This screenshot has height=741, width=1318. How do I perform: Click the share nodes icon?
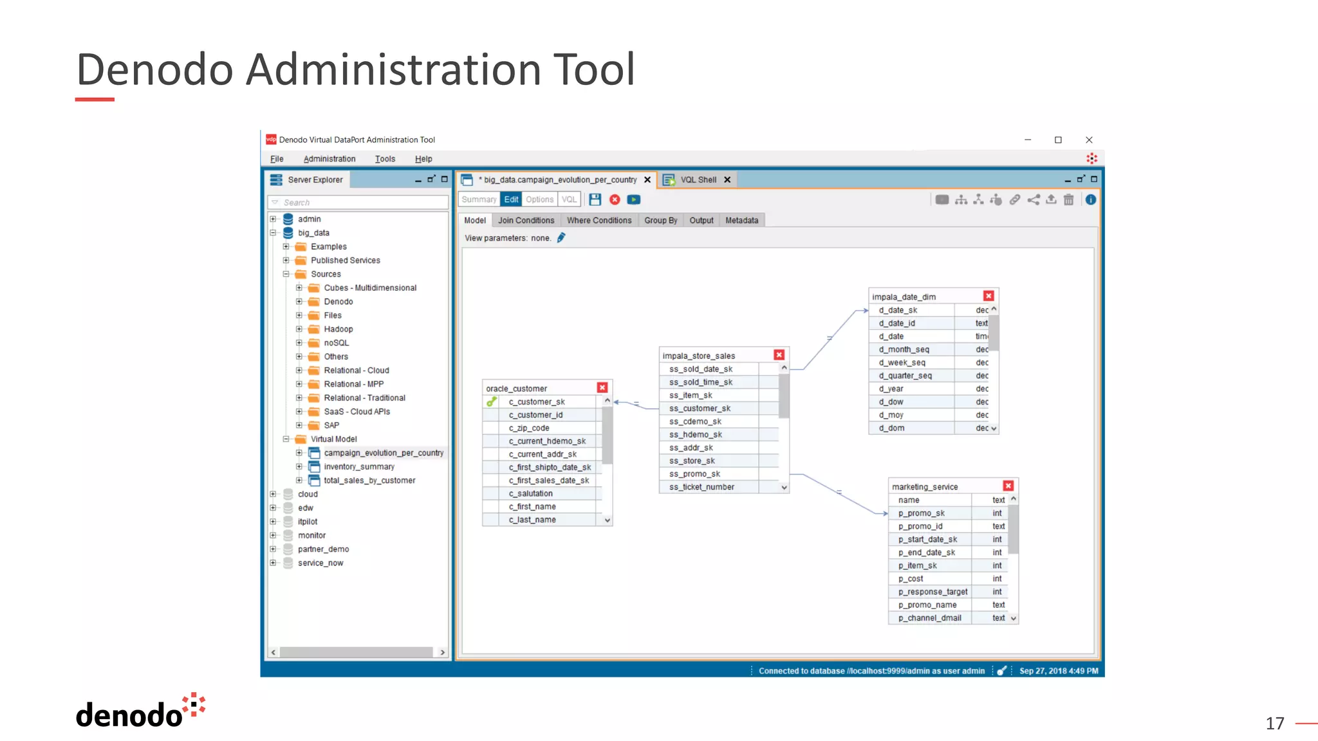tap(1033, 199)
